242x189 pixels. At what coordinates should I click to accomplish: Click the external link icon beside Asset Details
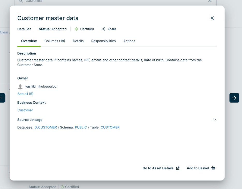click(x=178, y=168)
